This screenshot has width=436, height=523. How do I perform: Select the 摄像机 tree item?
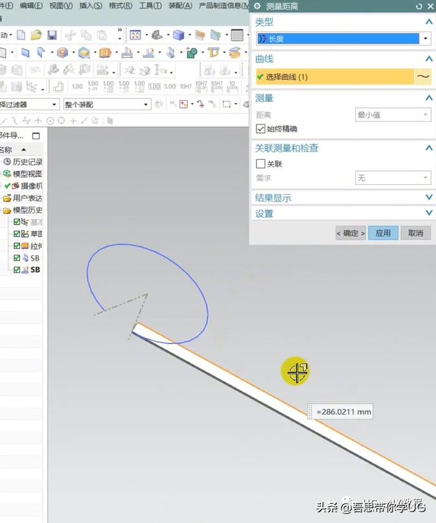click(x=31, y=186)
